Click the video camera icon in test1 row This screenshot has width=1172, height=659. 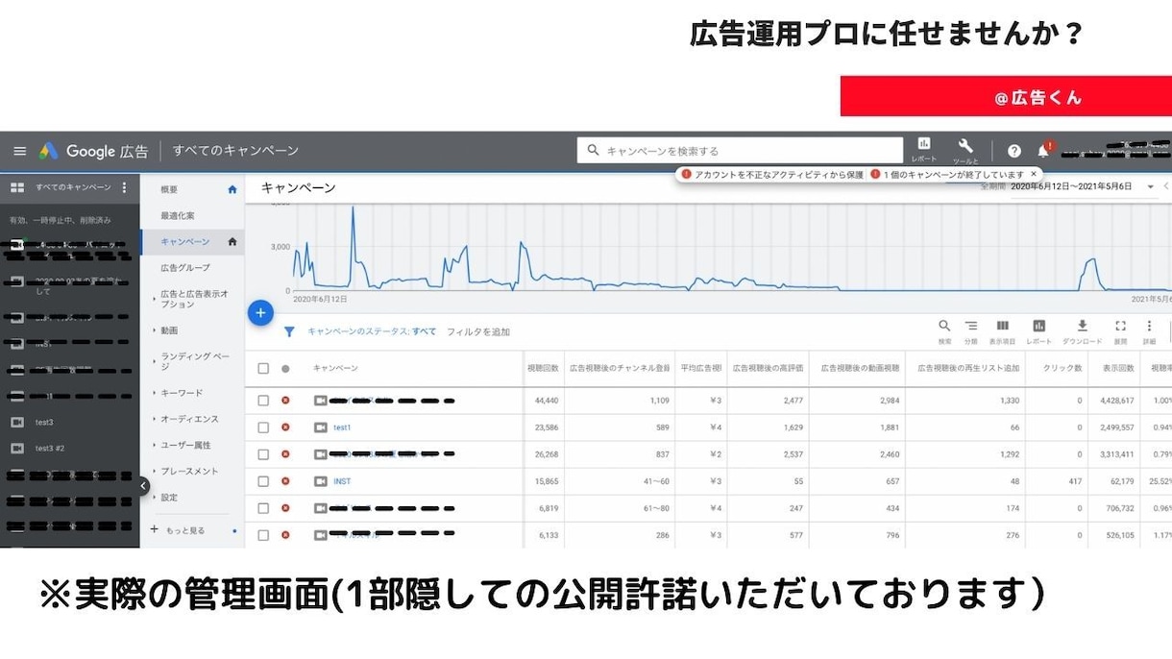tap(321, 427)
